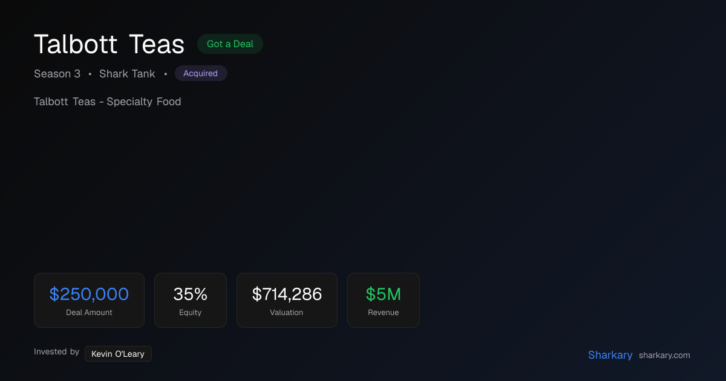Select the green Got a Deal badge
Screen dimensions: 726x381
[230, 44]
